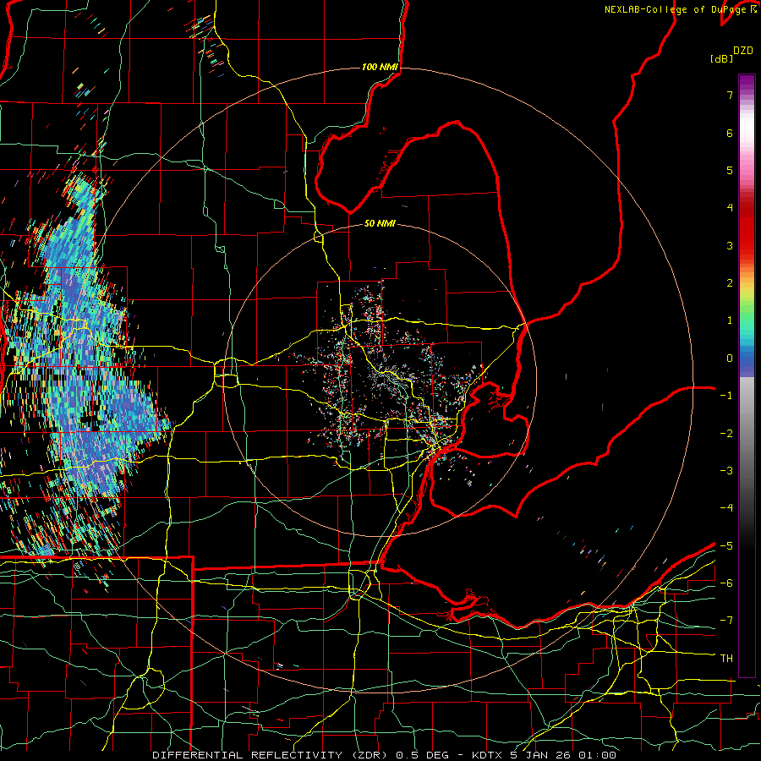Click the positive 3 dB scale label
Screen dimensions: 761x761
tap(730, 245)
